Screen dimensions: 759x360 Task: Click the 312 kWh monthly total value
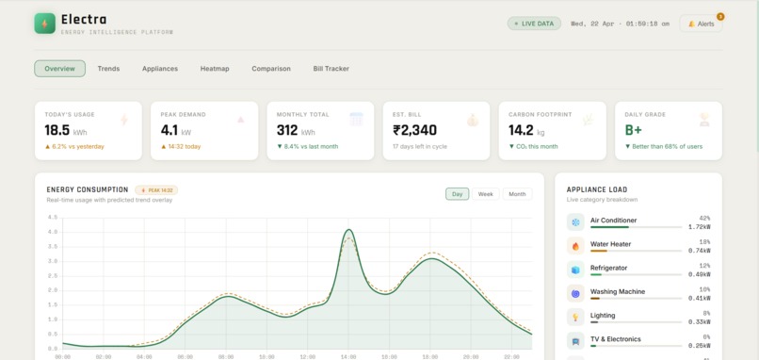coord(296,130)
